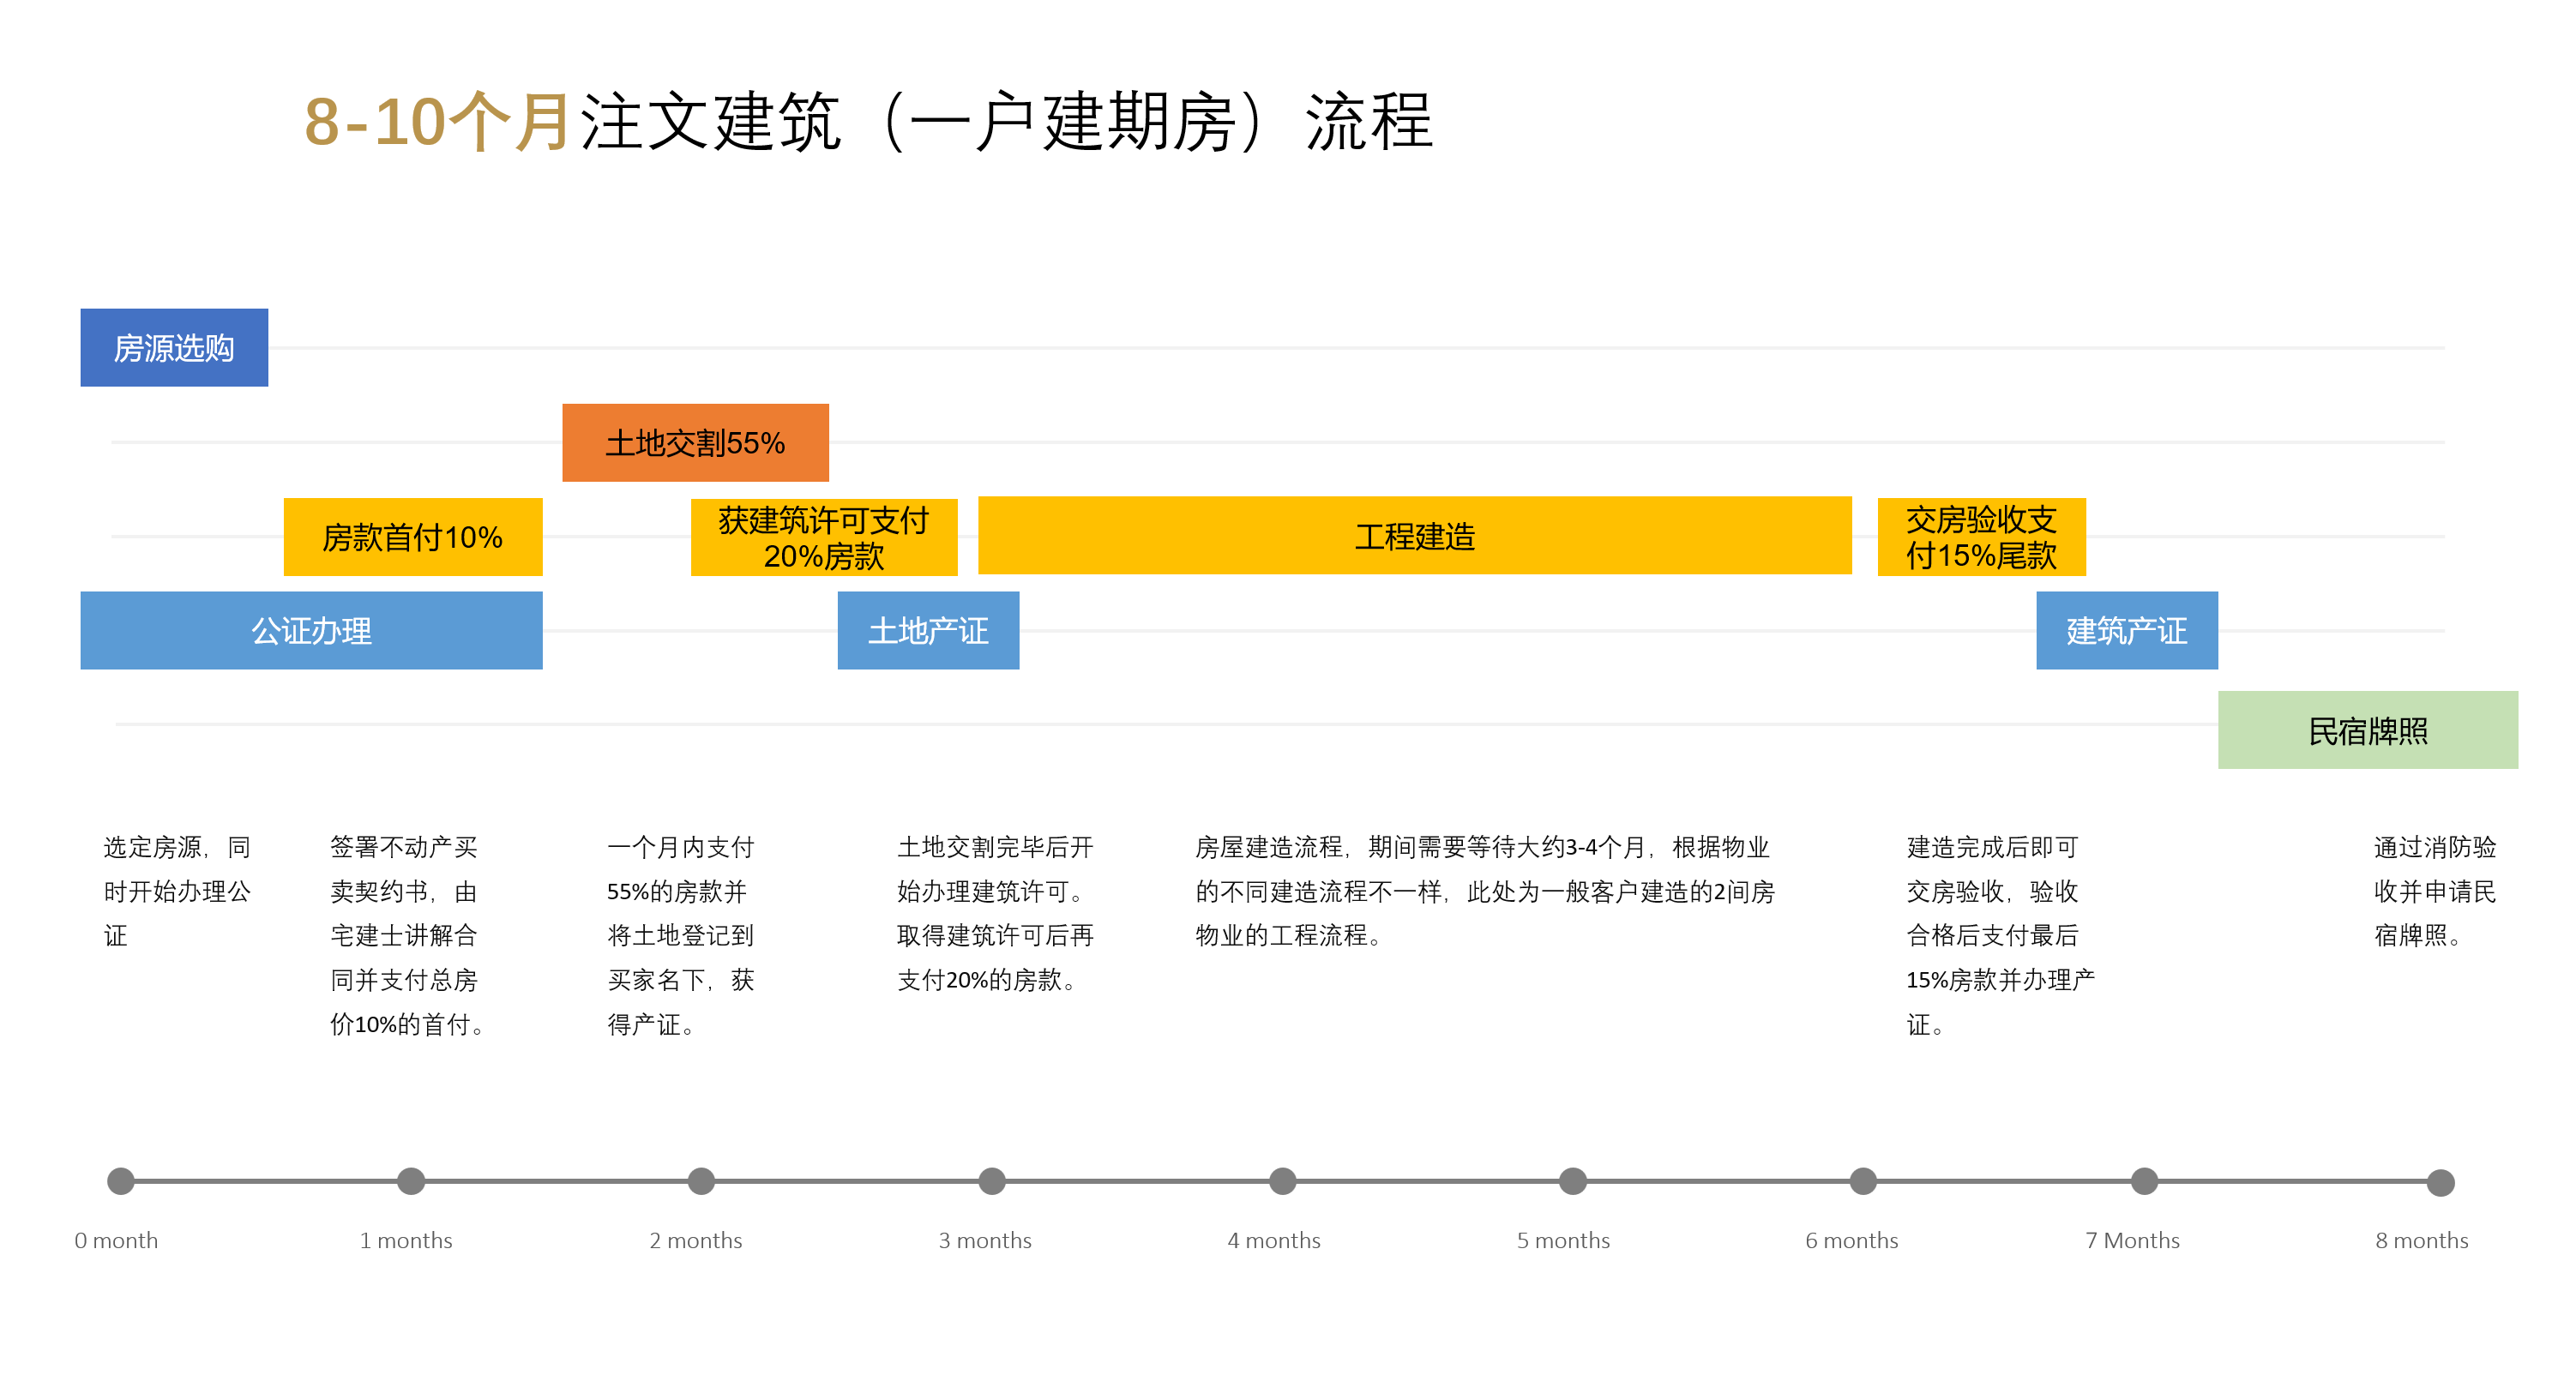Select the '0 month' label
The width and height of the screenshot is (2576, 1387).
pos(116,1240)
